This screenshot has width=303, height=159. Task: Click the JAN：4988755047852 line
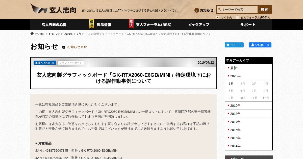pos(79,158)
